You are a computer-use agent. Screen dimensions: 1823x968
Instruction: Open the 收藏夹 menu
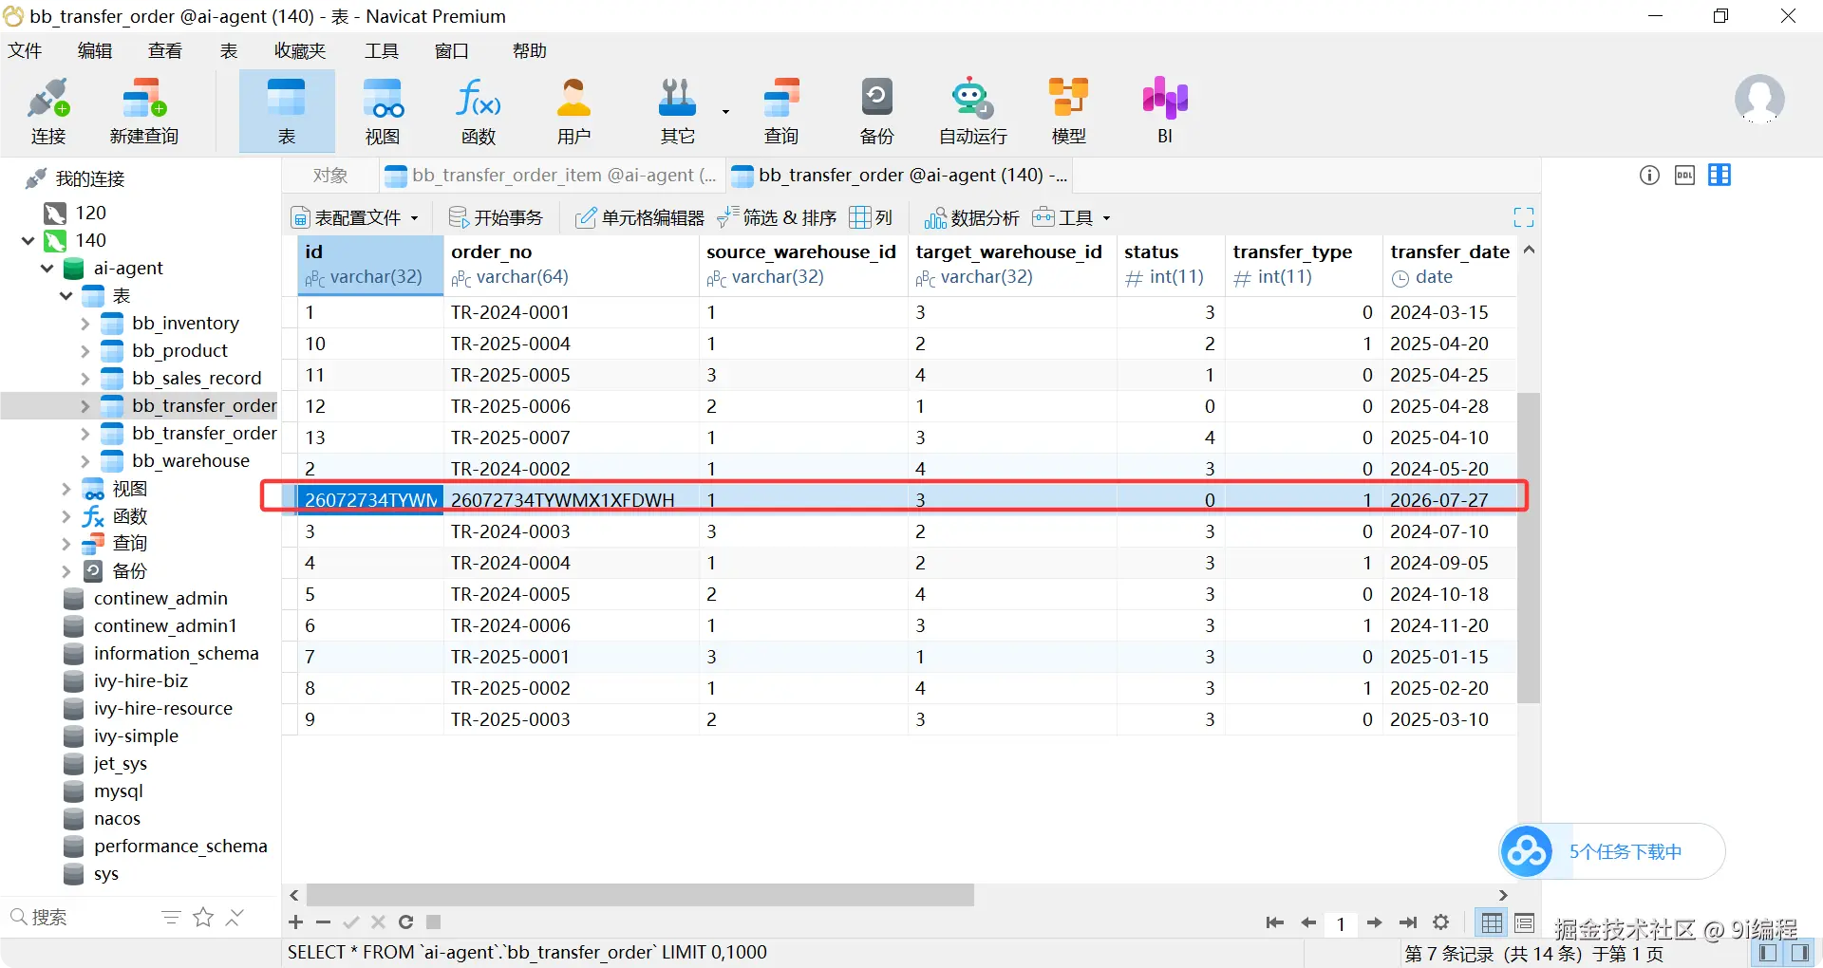tap(300, 50)
